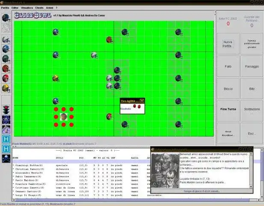Click the upper blue H icon in the sidebar
This screenshot has width=264, height=206.
(6, 139)
